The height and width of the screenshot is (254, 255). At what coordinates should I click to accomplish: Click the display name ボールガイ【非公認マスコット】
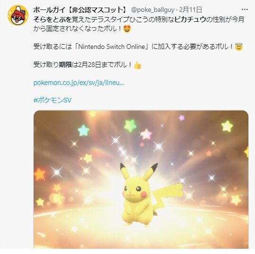pyautogui.click(x=80, y=10)
